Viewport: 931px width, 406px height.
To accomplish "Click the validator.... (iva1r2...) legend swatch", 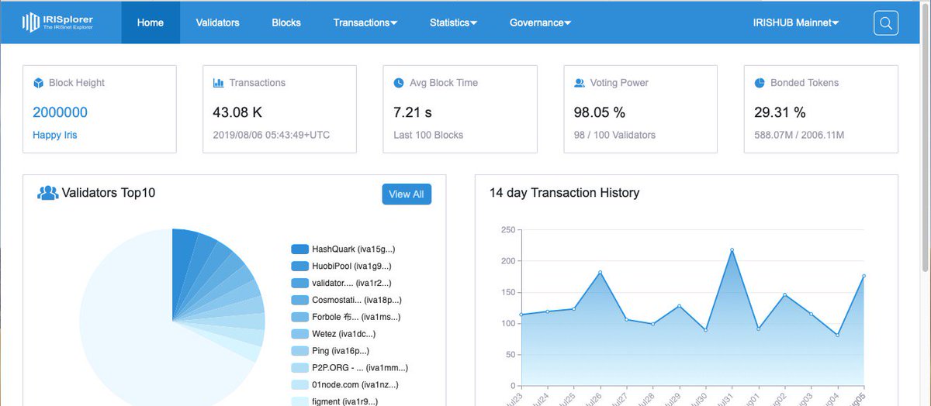I will click(300, 283).
